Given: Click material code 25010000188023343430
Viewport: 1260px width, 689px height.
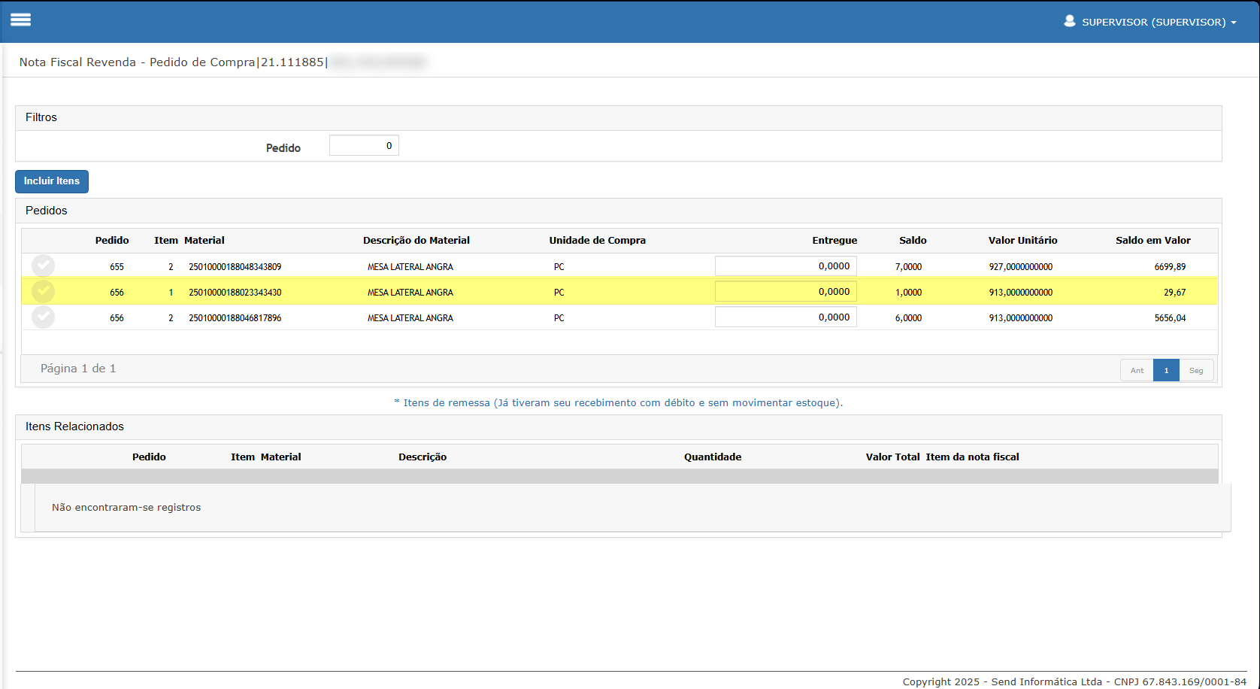Looking at the screenshot, I should click(235, 293).
